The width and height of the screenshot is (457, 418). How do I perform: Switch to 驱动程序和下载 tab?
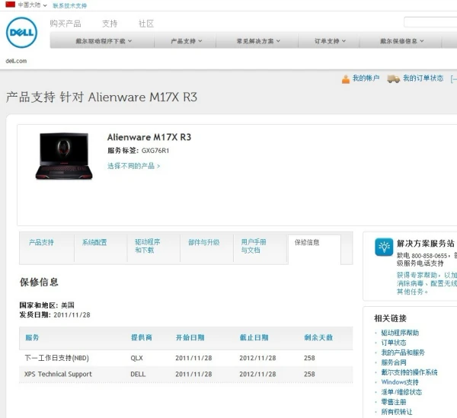147,246
